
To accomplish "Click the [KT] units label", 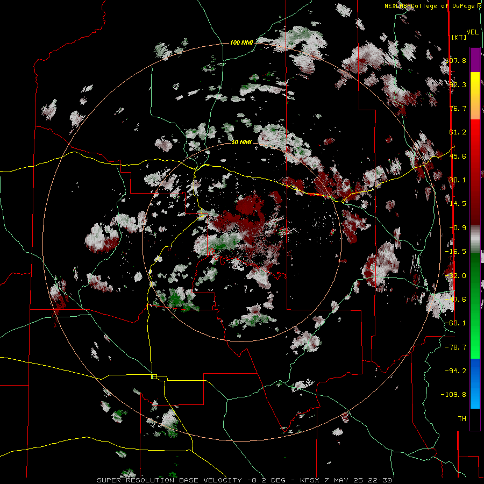I will pyautogui.click(x=459, y=37).
